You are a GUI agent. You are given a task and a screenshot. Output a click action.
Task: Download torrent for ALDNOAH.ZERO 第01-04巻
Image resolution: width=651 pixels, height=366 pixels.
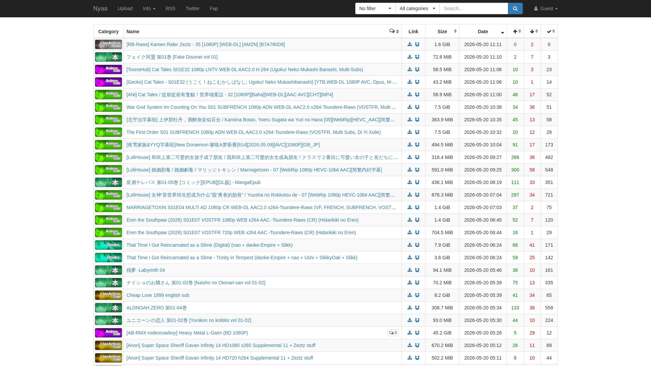[x=410, y=308]
